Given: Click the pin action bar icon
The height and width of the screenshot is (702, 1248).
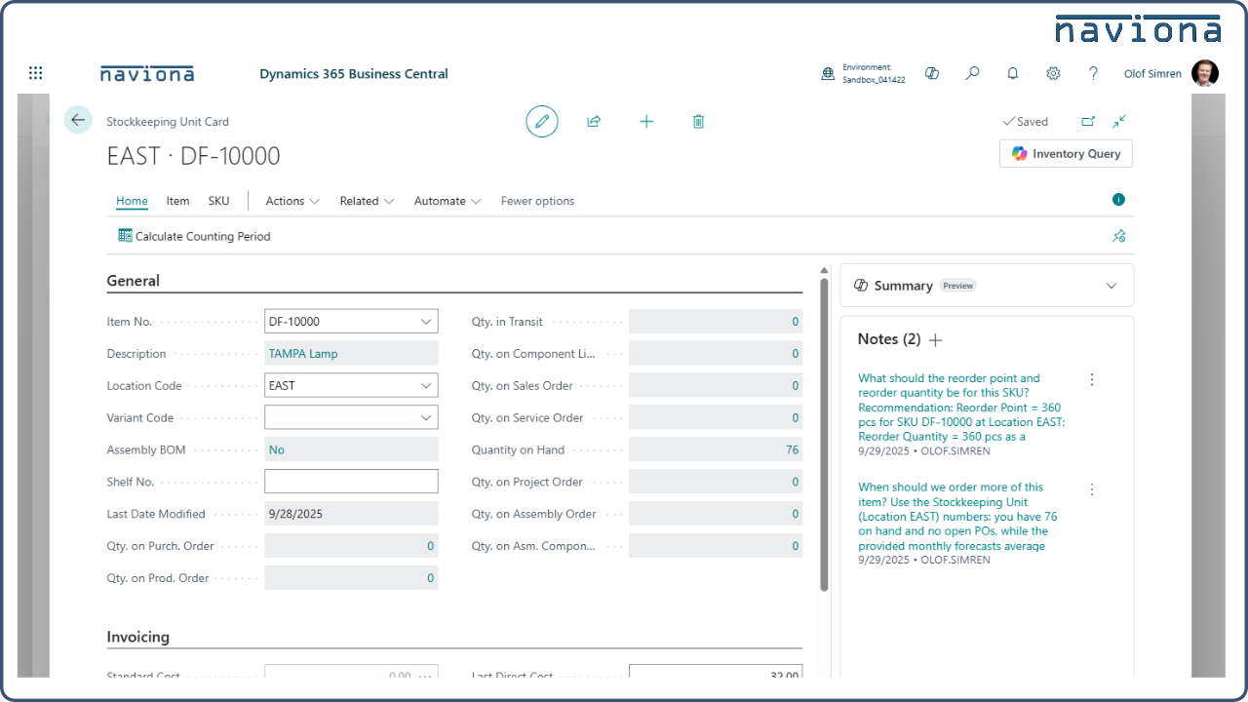Looking at the screenshot, I should click(1119, 236).
